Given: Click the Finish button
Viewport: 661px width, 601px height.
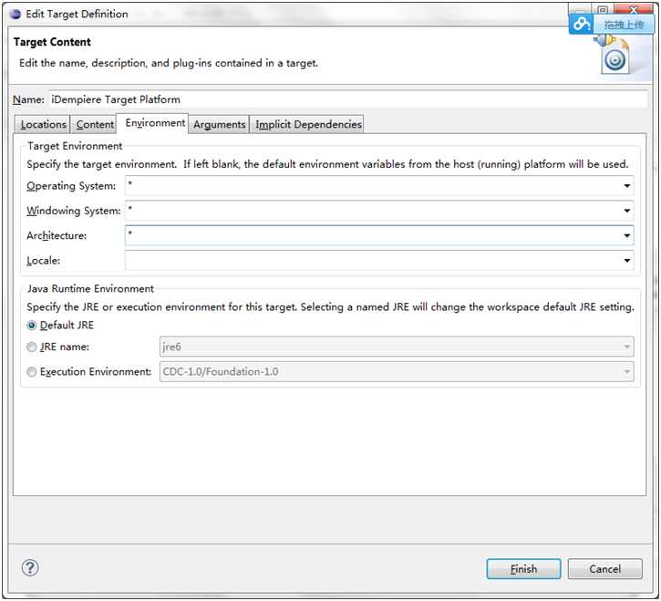Looking at the screenshot, I should pyautogui.click(x=523, y=569).
